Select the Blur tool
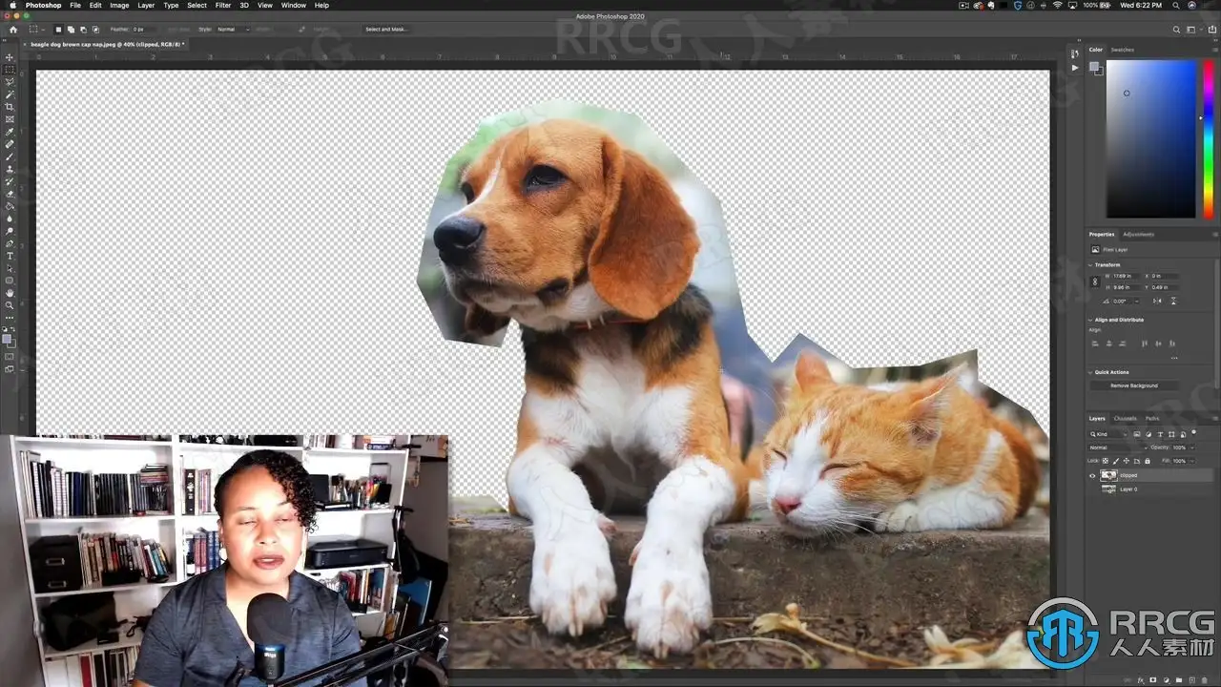 10,219
